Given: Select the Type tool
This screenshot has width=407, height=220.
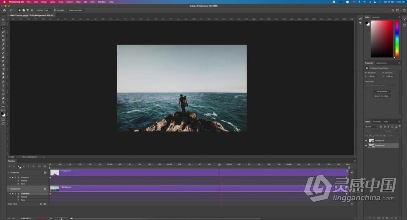Looking at the screenshot, I should pyautogui.click(x=3, y=86).
